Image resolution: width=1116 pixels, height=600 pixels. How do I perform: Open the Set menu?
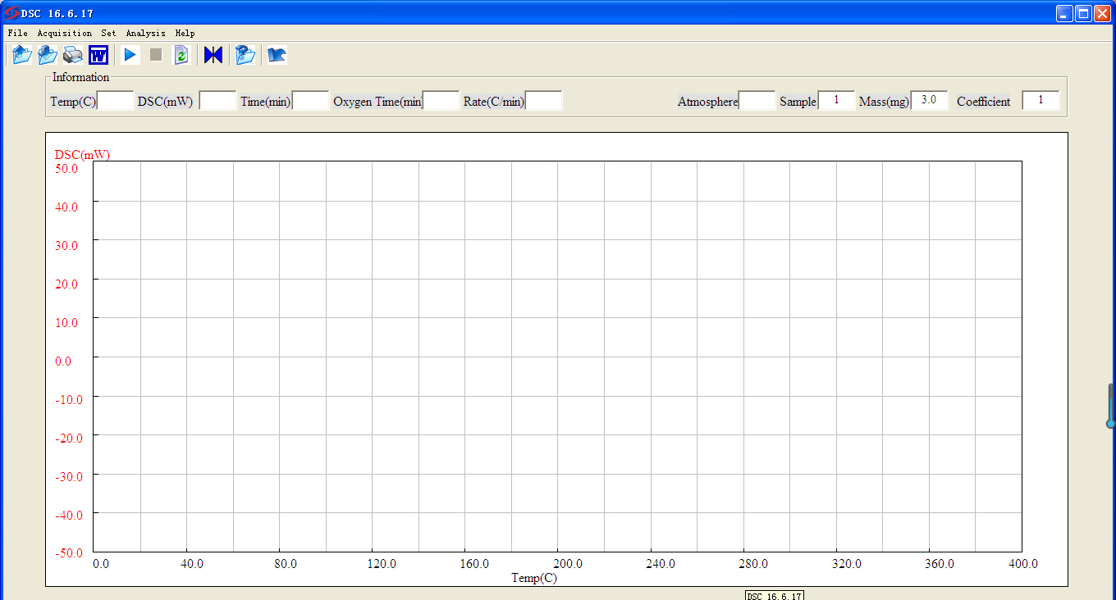109,34
